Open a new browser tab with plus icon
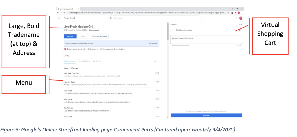 coord(82,9)
